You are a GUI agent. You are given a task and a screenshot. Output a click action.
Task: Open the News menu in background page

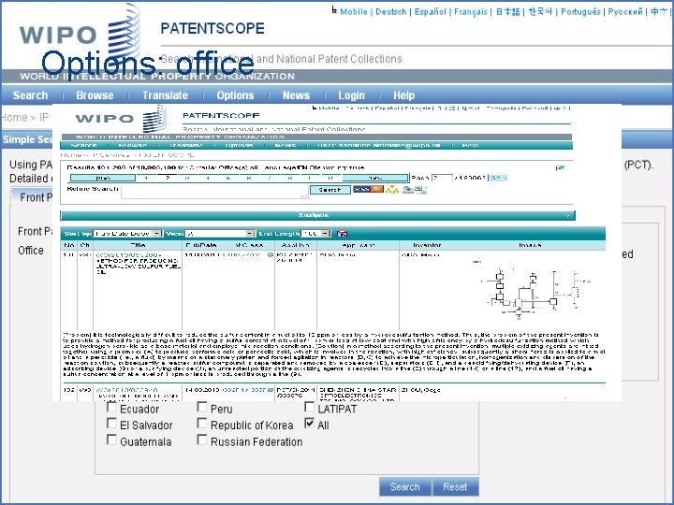click(x=296, y=95)
